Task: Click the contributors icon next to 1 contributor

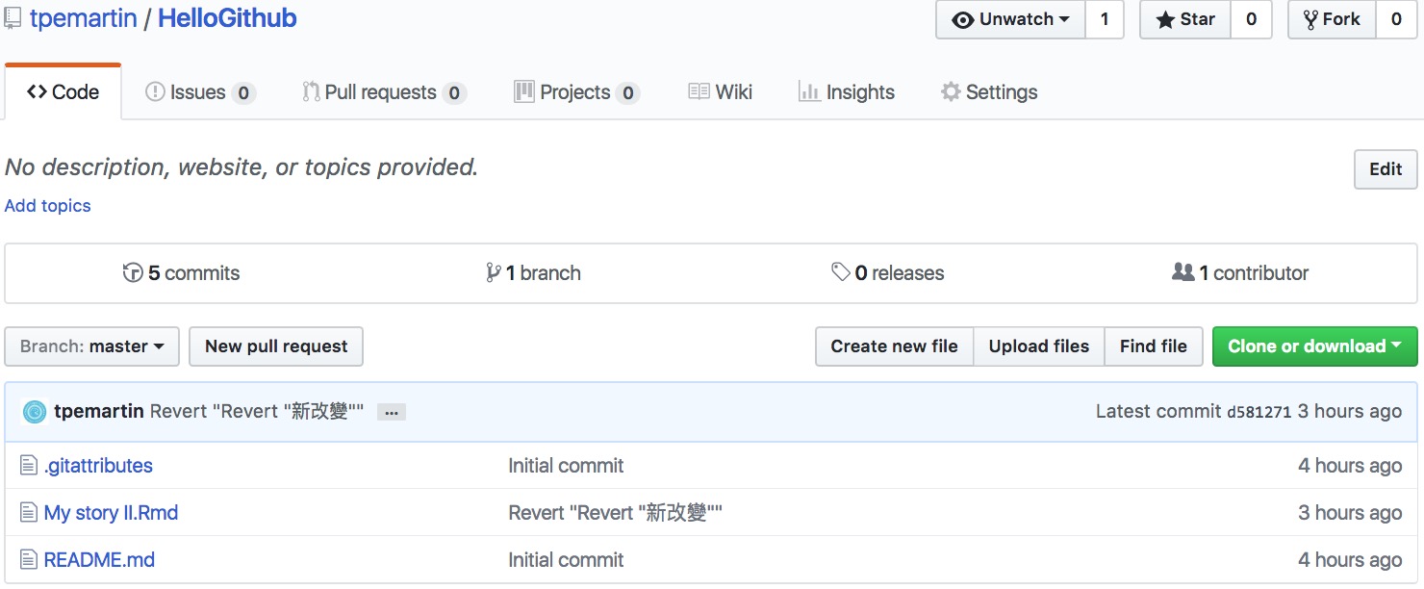Action: coord(1182,272)
